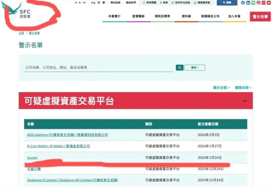Open the WeChat social icon
Image resolution: width=273 pixels, height=187 pixels.
[x=253, y=3]
